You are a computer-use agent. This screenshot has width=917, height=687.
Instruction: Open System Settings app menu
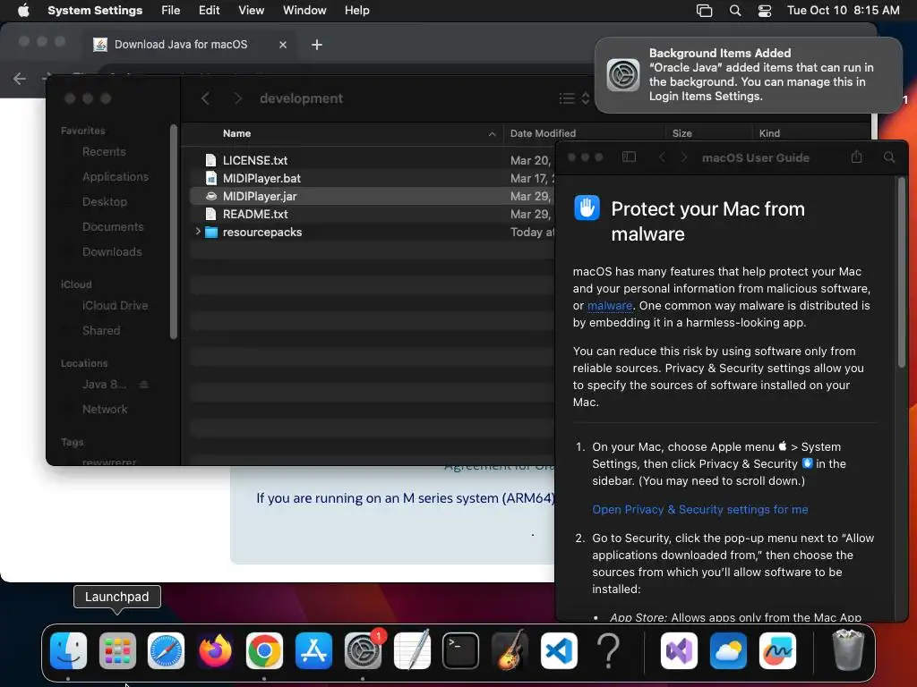(95, 11)
